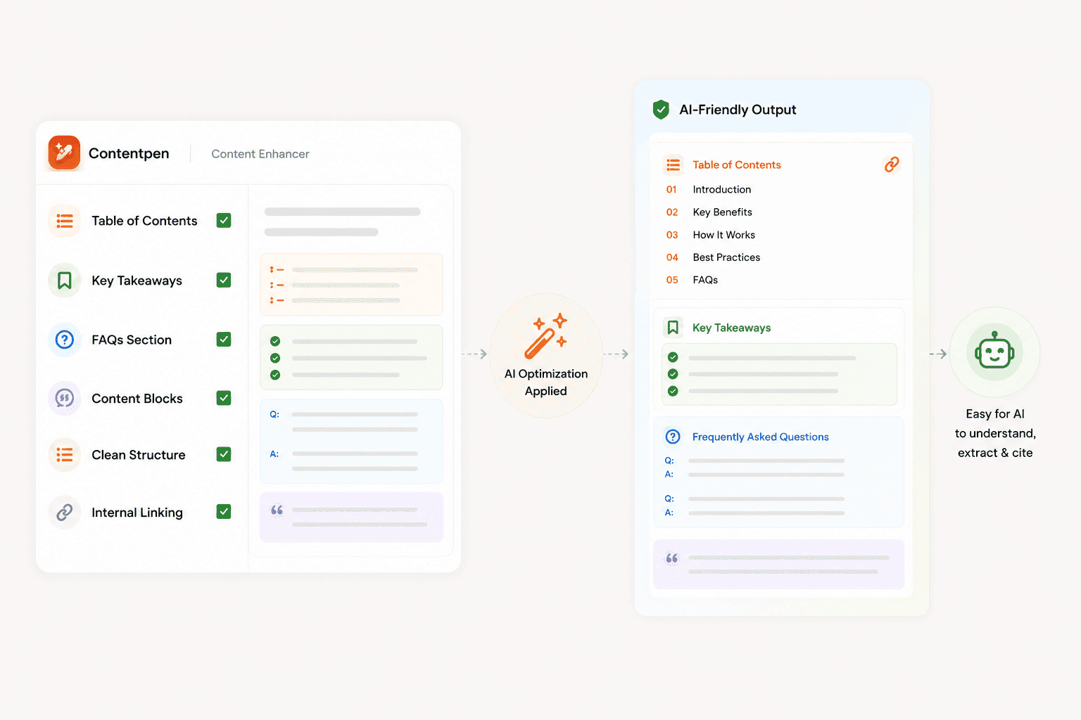Open the Content Enhancer tab label
This screenshot has width=1081, height=720.
(x=260, y=154)
